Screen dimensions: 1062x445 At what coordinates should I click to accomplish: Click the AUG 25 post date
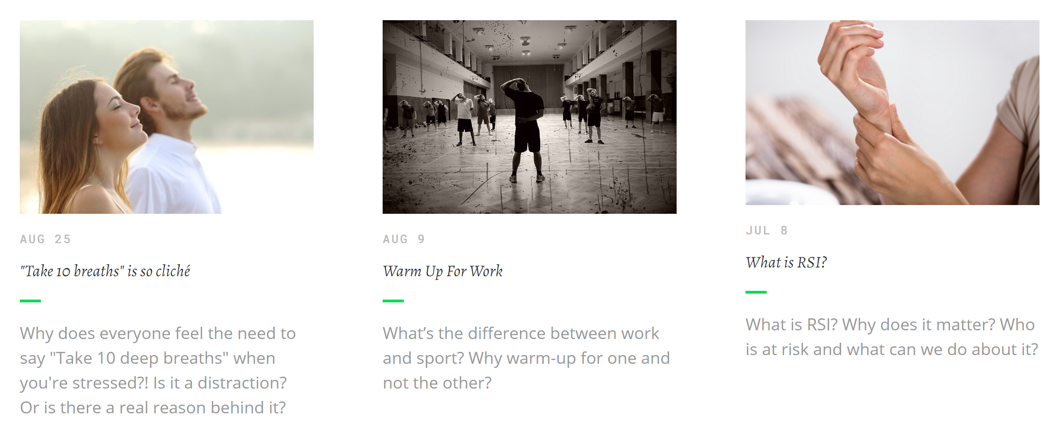coord(45,239)
